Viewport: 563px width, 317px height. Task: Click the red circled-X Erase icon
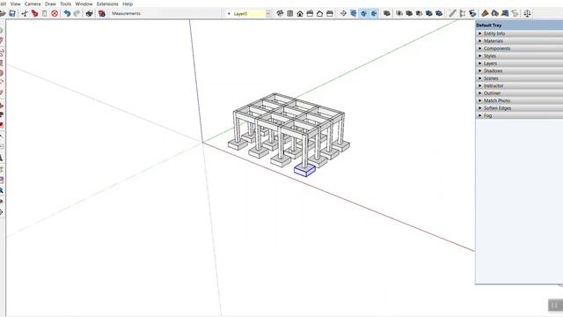(55, 14)
